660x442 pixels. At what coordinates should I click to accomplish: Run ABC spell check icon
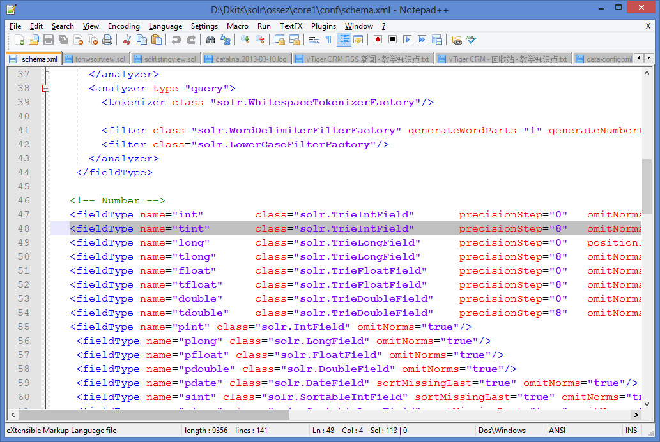click(x=472, y=40)
